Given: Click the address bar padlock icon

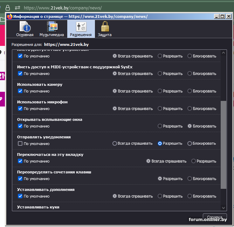Looking at the screenshot, I should pos(8,8).
